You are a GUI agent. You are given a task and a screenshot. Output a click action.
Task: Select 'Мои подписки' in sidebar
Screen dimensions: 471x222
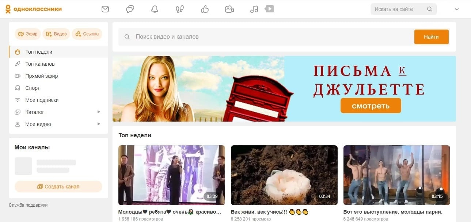point(58,100)
